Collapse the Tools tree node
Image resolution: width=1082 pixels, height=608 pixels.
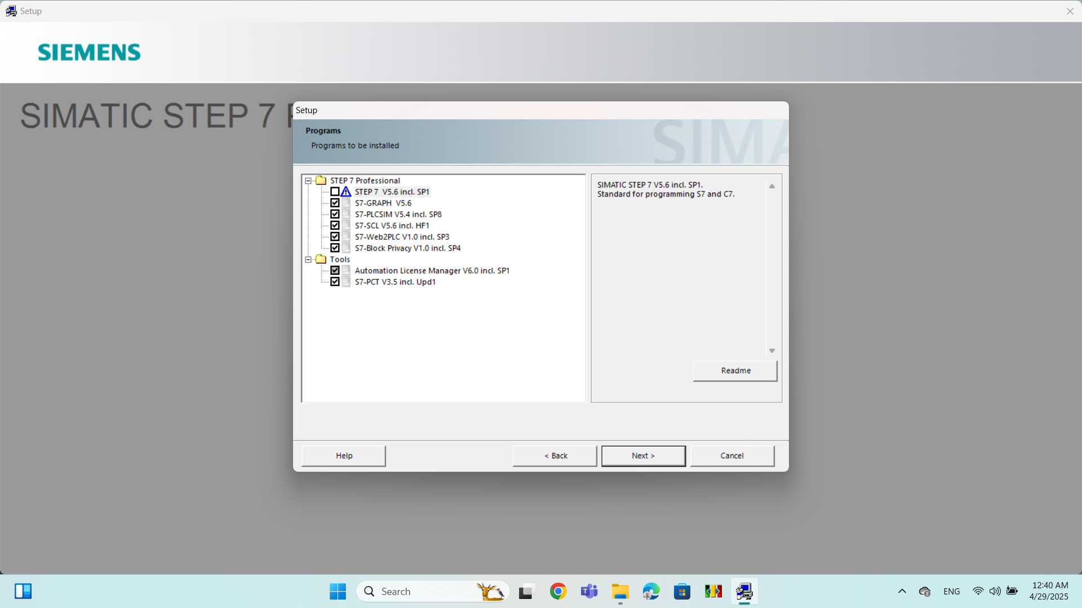pos(308,260)
